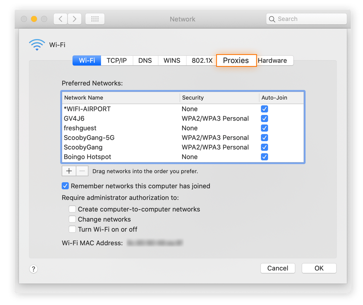
Task: Enable Turn Wi-Fi on or off authorization
Action: tap(72, 229)
